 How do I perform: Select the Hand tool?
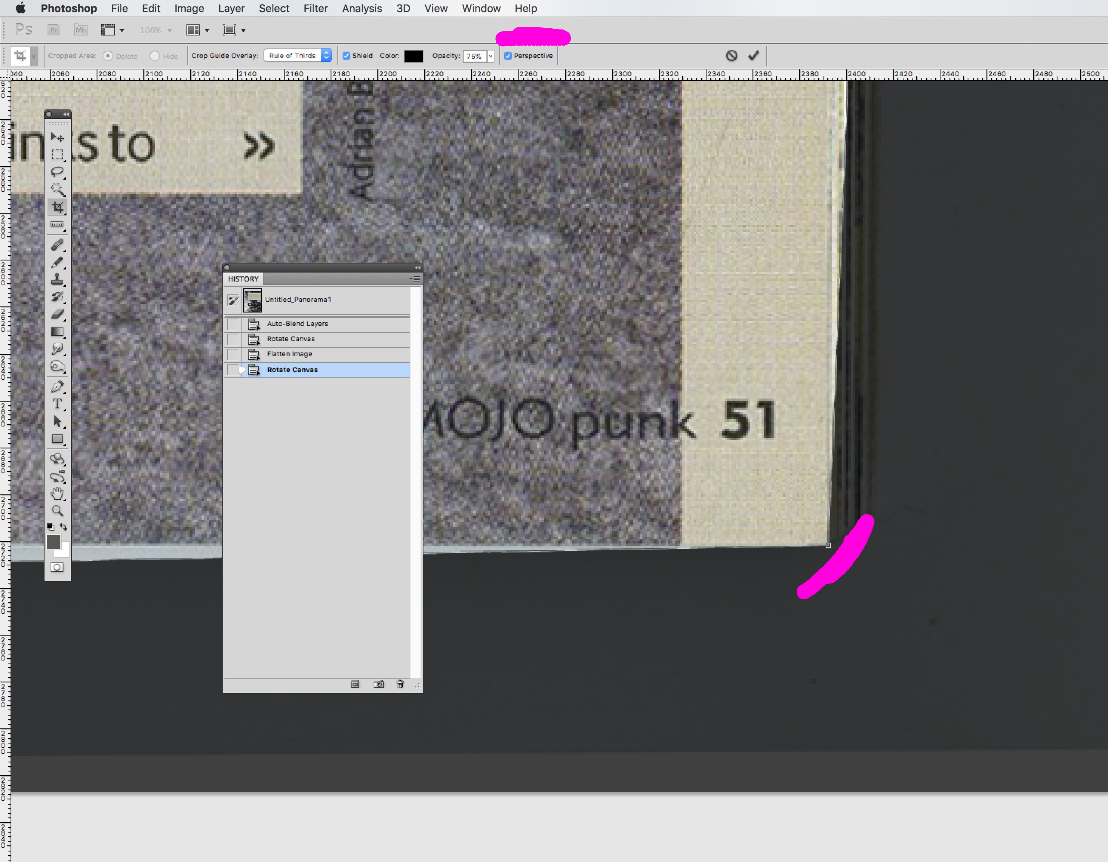[x=57, y=493]
